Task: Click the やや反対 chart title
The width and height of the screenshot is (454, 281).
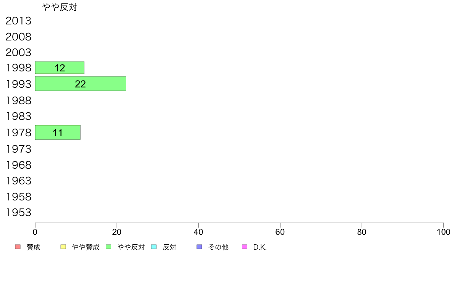Action: [60, 7]
